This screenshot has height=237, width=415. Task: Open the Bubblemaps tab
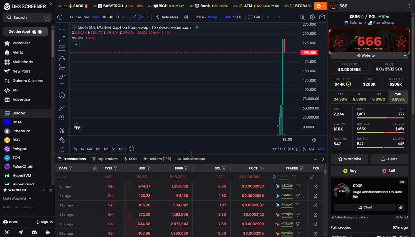(191, 159)
